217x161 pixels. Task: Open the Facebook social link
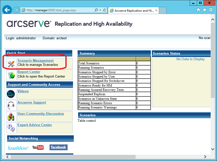click(58, 147)
